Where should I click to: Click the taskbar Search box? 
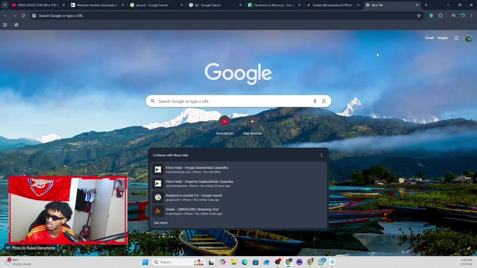coord(179,262)
